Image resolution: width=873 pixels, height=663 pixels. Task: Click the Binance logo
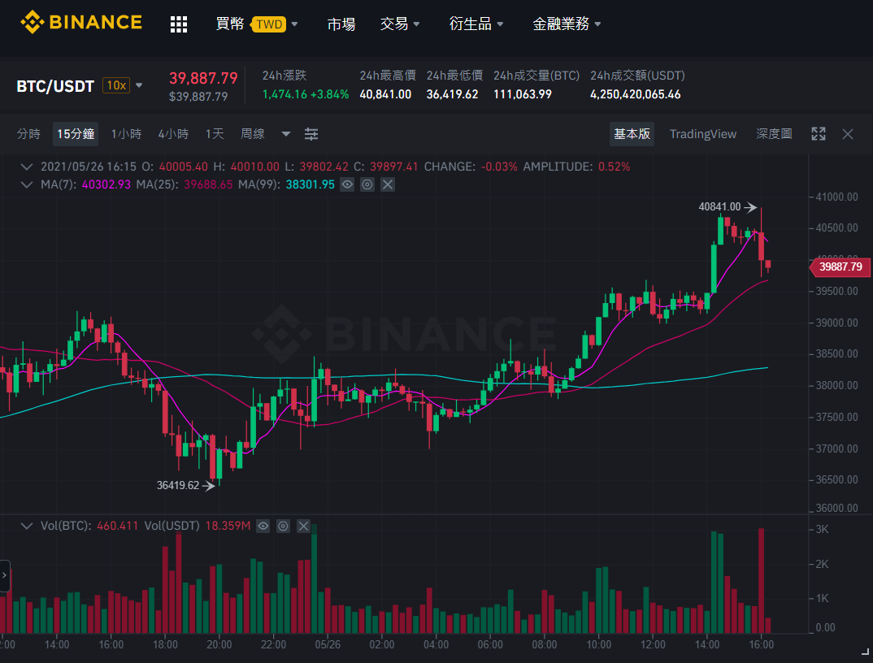(81, 22)
